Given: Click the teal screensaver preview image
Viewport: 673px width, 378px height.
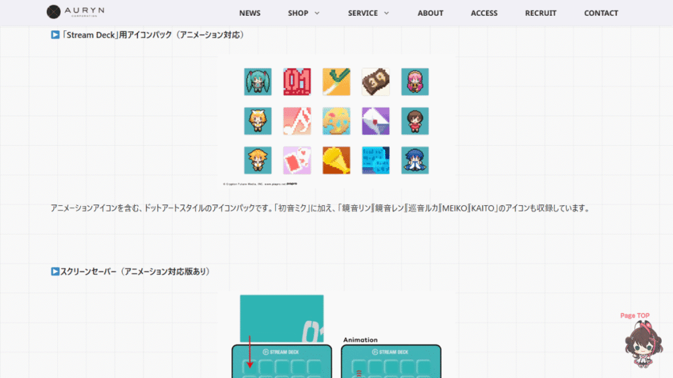Looking at the screenshot, I should (x=281, y=318).
